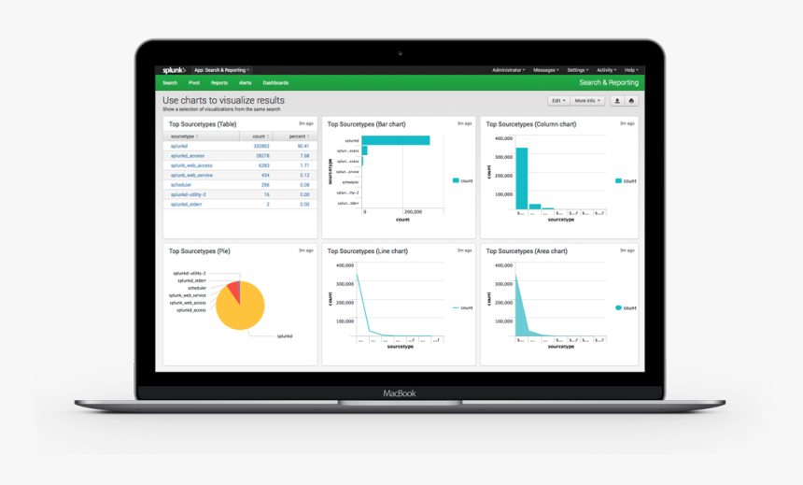
Task: Click percent value 90.41
Action: [x=303, y=146]
